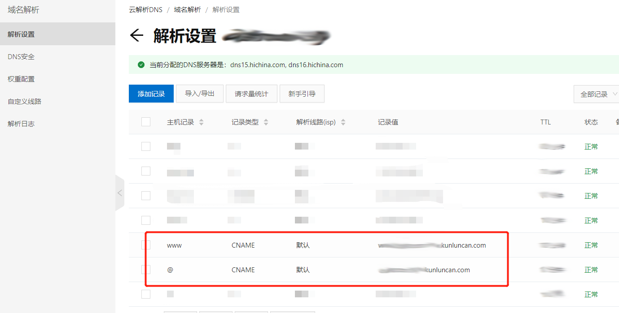Click the back arrow beside 解析设置
The width and height of the screenshot is (619, 313).
[136, 36]
